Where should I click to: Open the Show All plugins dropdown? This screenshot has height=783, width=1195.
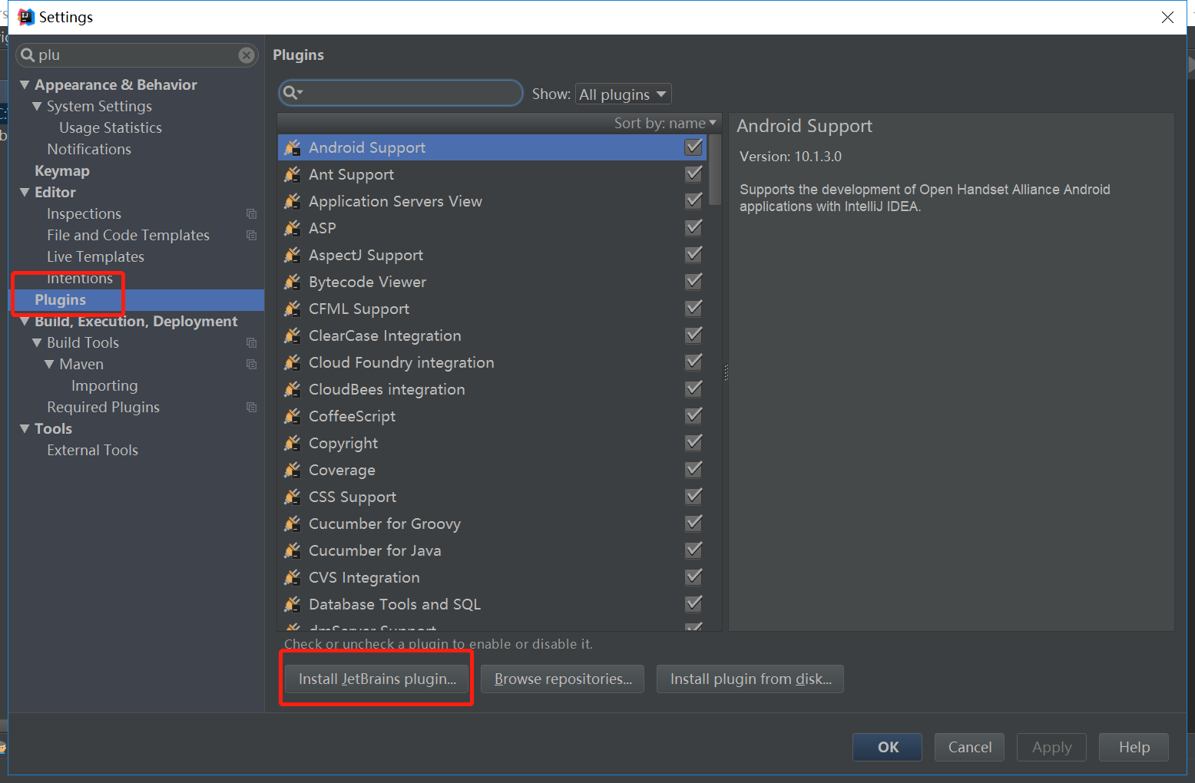tap(624, 94)
